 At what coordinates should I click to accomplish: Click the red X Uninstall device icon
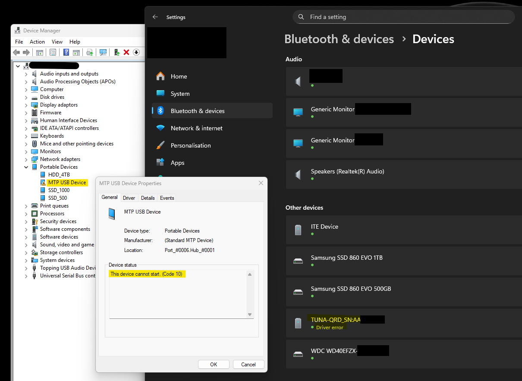[126, 52]
